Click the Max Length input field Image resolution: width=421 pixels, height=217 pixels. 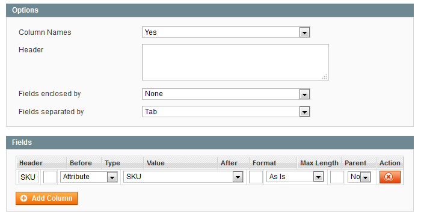pos(337,177)
